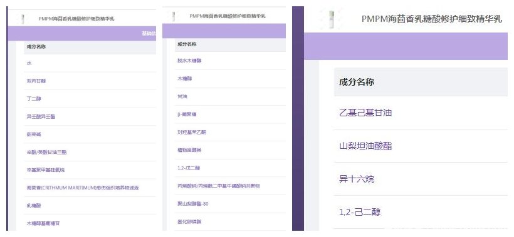Screen dimensions: 514x237
Task: View details for 异壬酸异壬酯
Action: click(x=41, y=116)
